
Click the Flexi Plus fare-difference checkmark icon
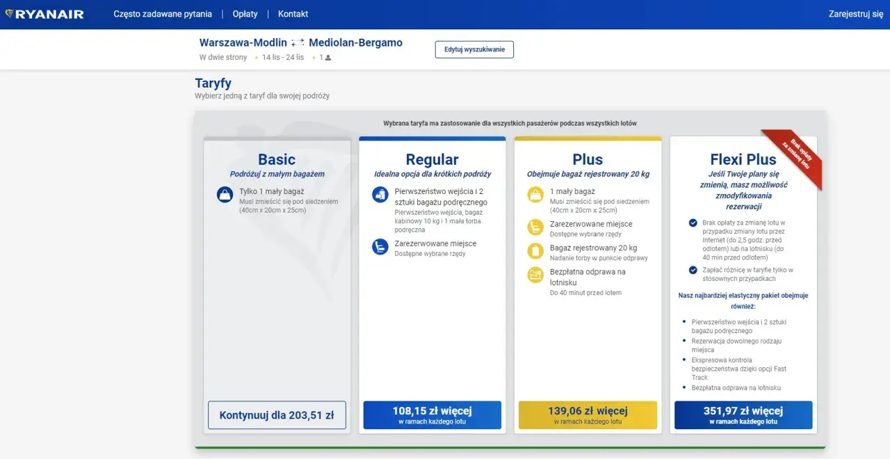693,270
